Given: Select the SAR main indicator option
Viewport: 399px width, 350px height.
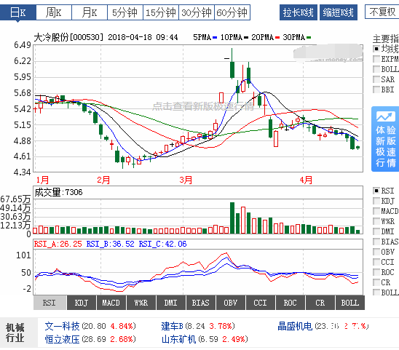Looking at the screenshot, I should [x=376, y=79].
